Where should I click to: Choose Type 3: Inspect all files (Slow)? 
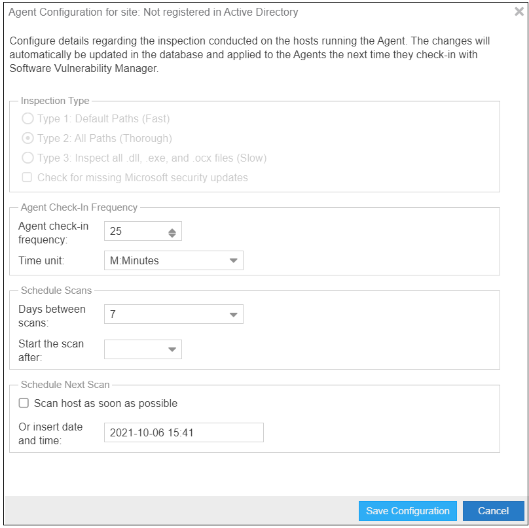[x=27, y=158]
